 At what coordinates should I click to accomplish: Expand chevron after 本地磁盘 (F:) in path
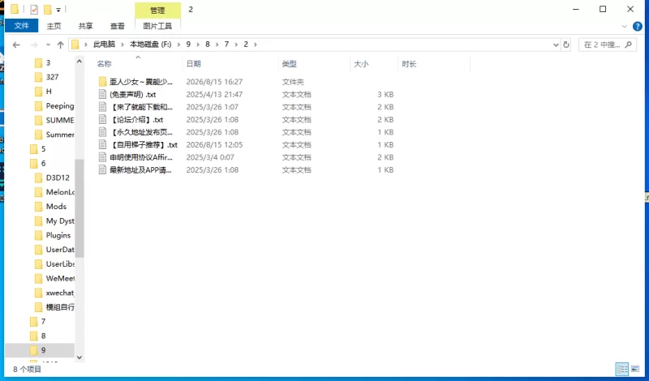click(x=179, y=45)
